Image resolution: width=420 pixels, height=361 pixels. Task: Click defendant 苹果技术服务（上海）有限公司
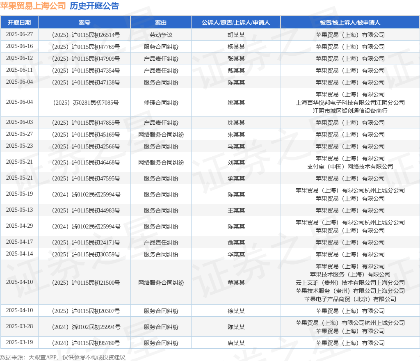(x=350, y=274)
